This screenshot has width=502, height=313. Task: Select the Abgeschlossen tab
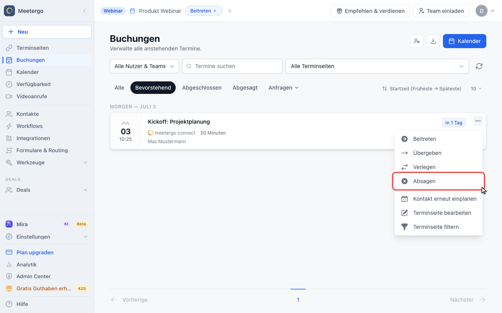(202, 88)
